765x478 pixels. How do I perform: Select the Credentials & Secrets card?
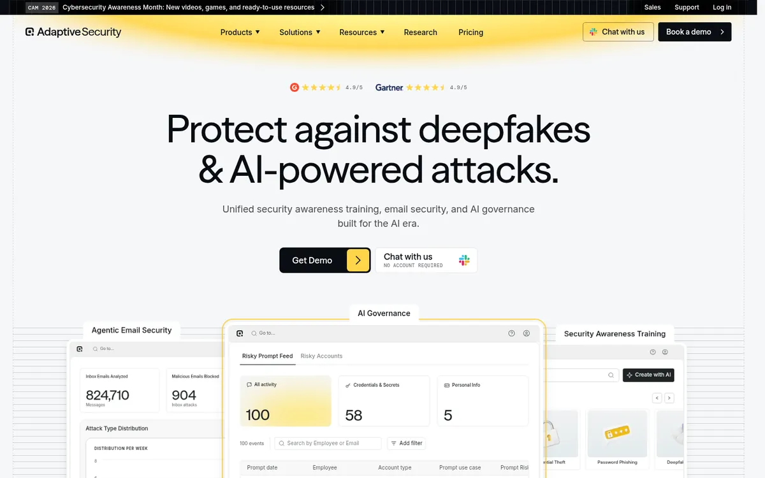click(384, 401)
